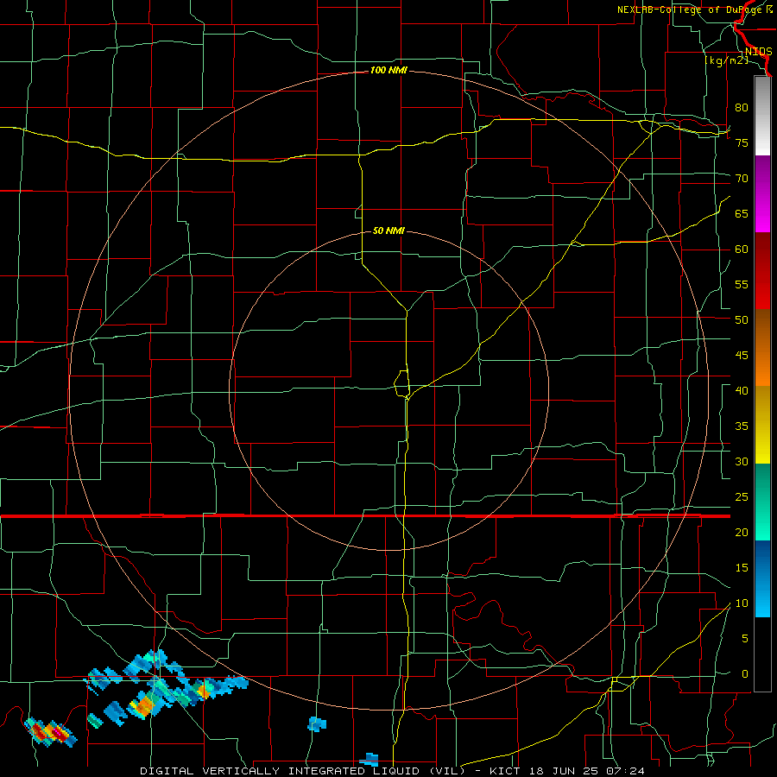Click the scale value 0
Viewport: 777px width, 777px height.
[x=745, y=674]
